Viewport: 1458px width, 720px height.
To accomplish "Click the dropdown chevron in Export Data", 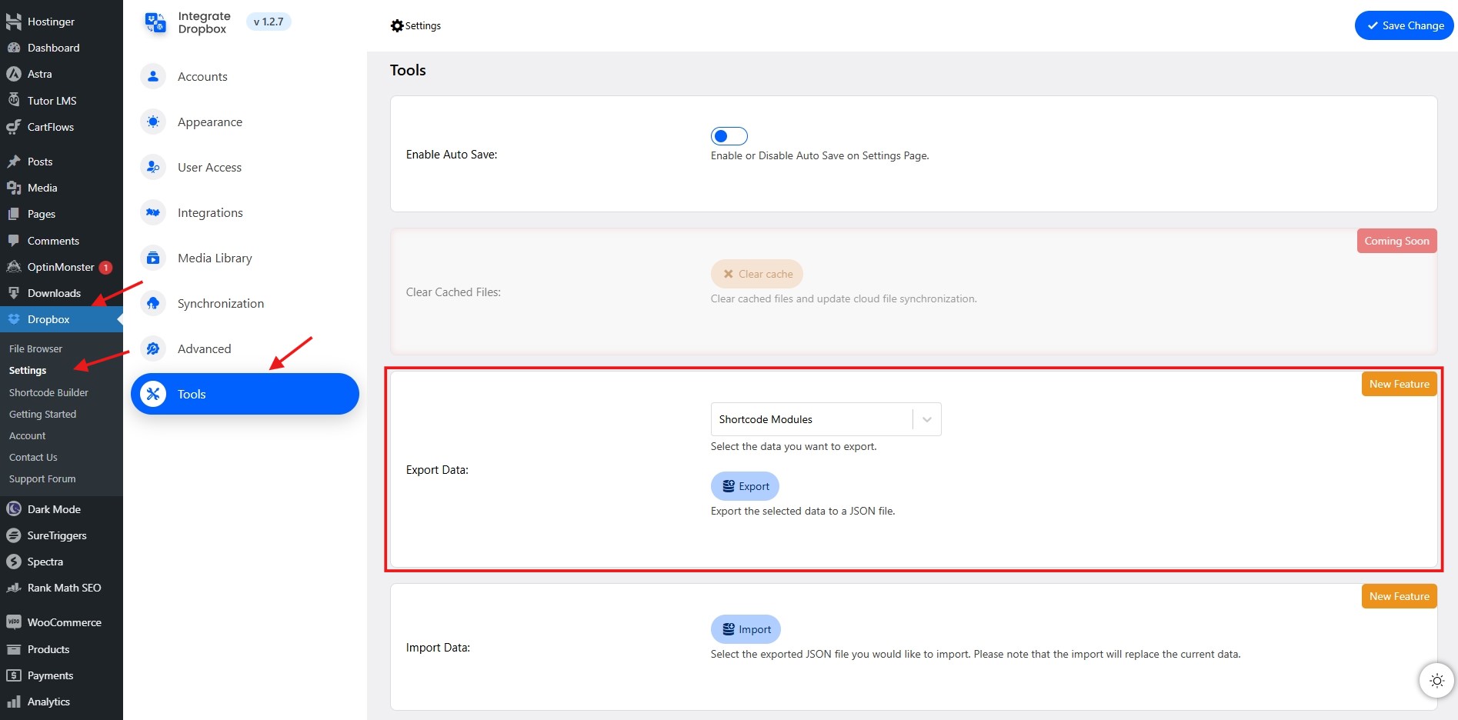I will 927,419.
